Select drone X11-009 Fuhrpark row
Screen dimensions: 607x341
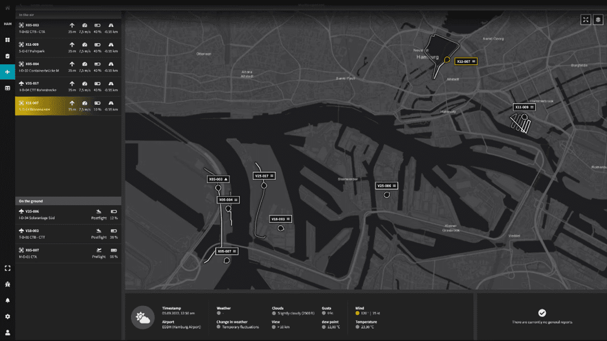68,47
